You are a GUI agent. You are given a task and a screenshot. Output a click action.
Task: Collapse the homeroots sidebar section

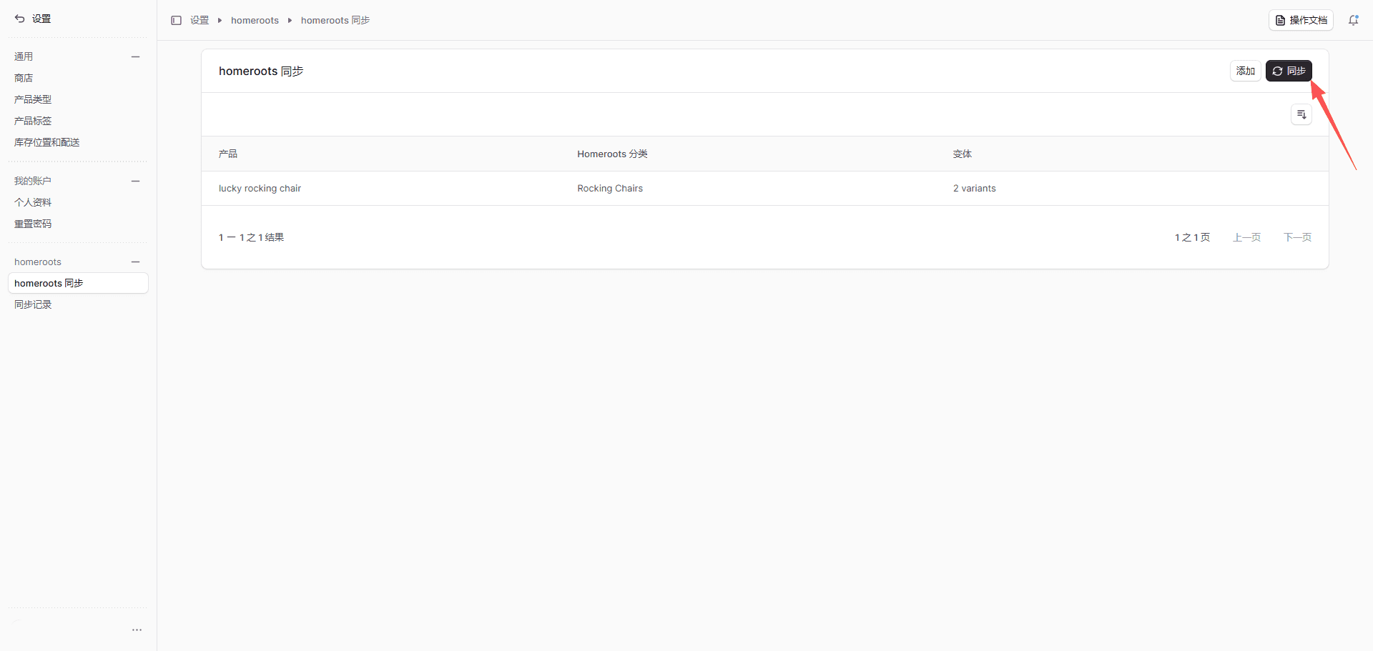click(135, 262)
